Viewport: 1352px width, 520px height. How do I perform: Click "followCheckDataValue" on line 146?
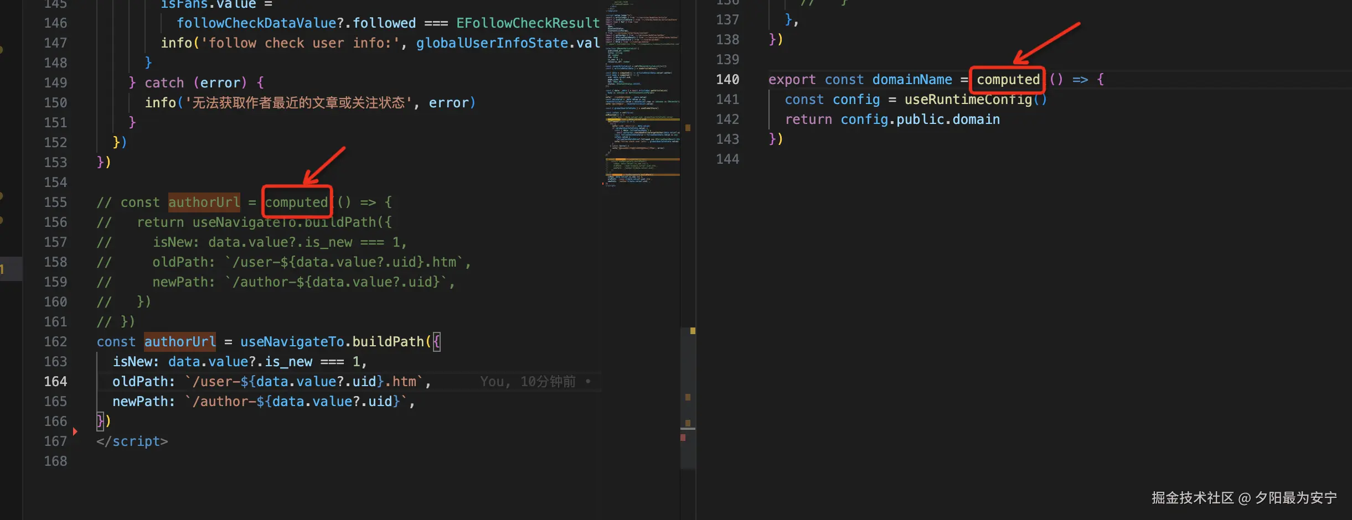256,23
